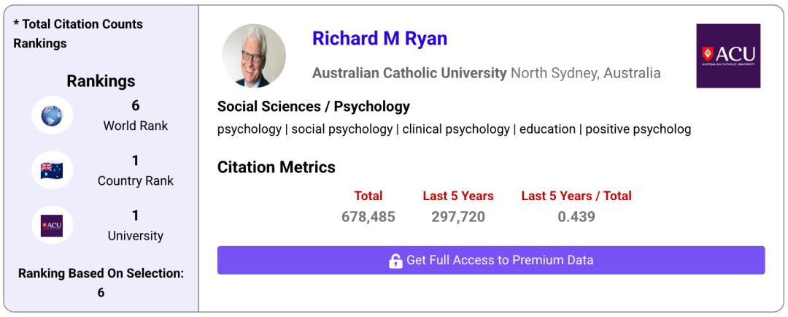Click the large ACU logo at right
Image resolution: width=788 pixels, height=317 pixels.
tap(727, 56)
